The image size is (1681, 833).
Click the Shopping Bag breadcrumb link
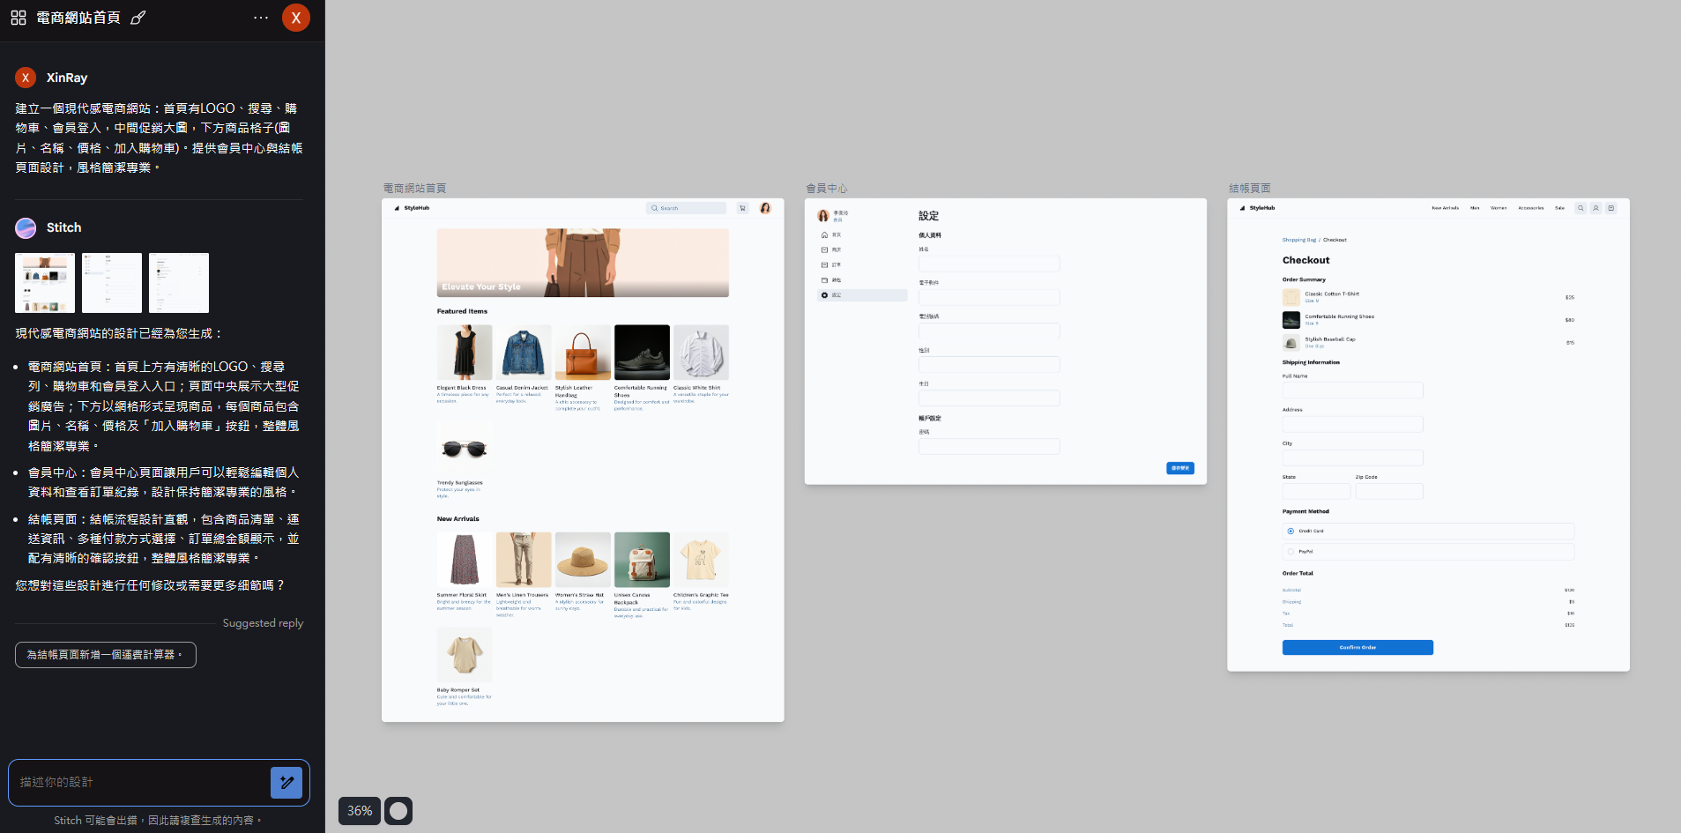pos(1298,240)
